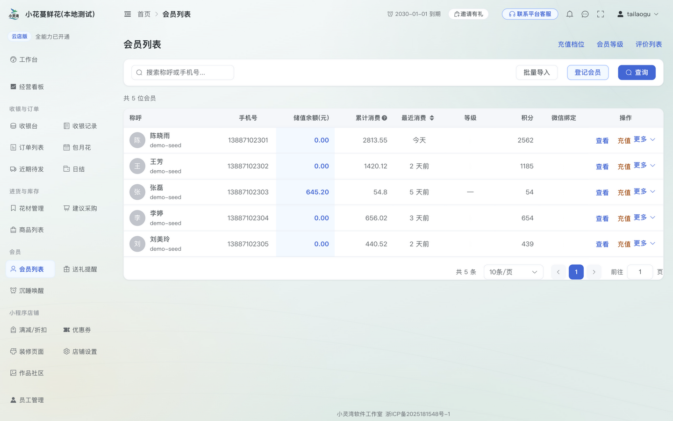Open 会员等级 link
Image resolution: width=673 pixels, height=421 pixels.
coord(610,44)
